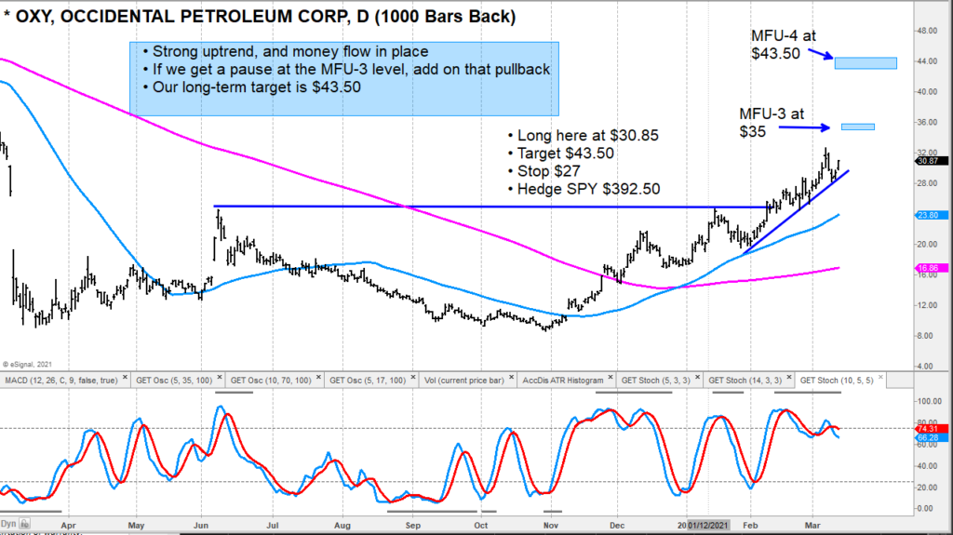Click the Sep label on the time axis
This screenshot has height=535, width=953.
pos(412,526)
